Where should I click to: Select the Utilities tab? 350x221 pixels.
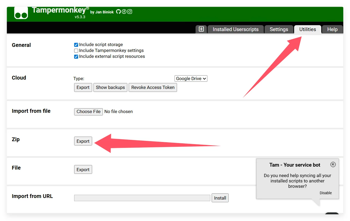pos(308,29)
